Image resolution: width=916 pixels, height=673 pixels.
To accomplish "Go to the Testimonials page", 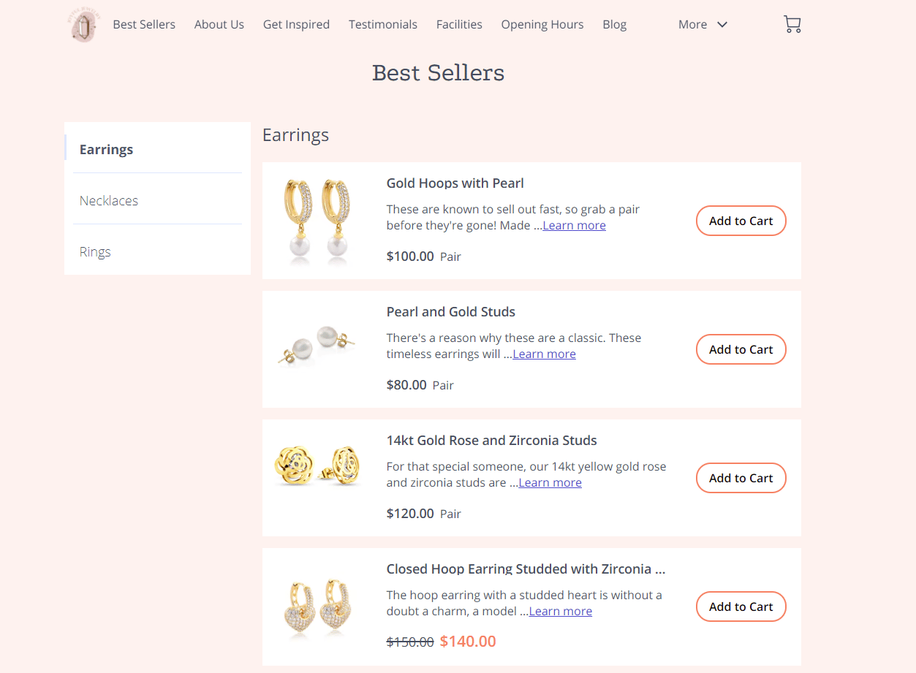I will (x=383, y=25).
